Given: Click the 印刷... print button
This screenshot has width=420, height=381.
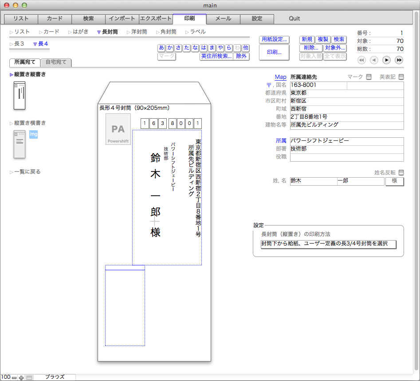Looking at the screenshot, I should click(x=274, y=52).
